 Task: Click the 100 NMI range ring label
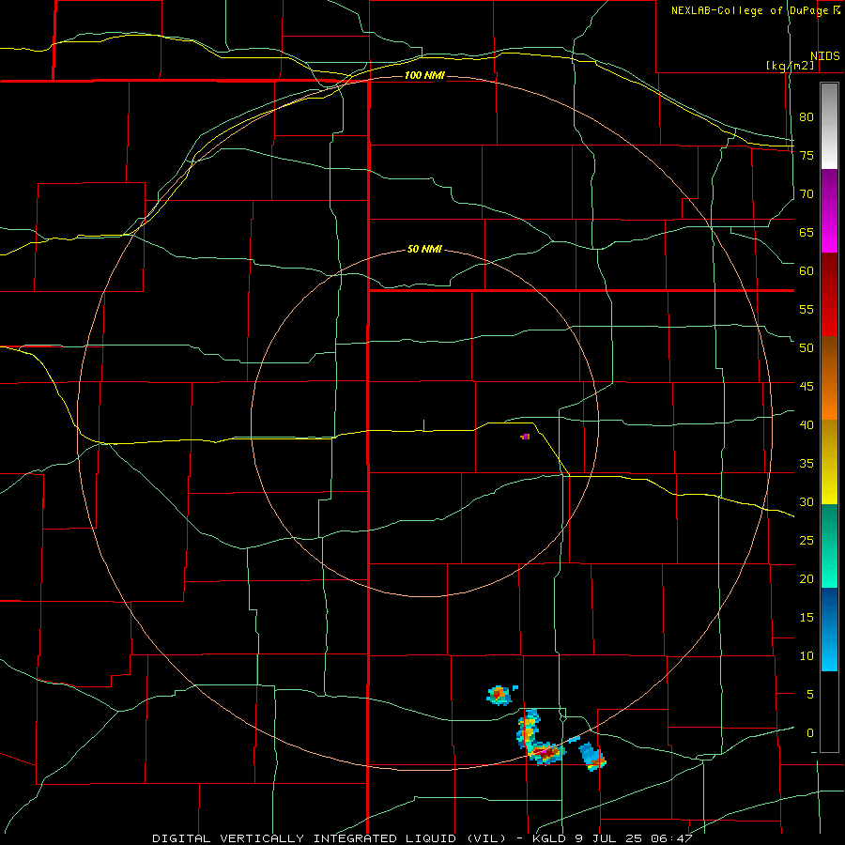pos(424,75)
